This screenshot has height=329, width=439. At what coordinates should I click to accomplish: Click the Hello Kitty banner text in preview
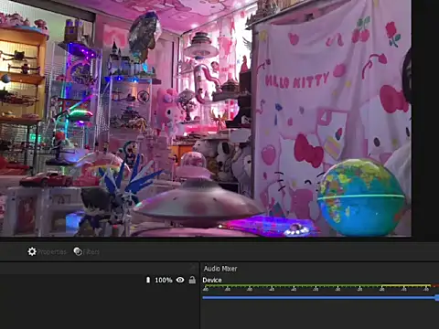pos(296,80)
